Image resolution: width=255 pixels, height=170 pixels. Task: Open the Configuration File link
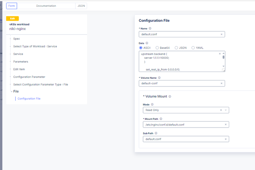pos(29,99)
